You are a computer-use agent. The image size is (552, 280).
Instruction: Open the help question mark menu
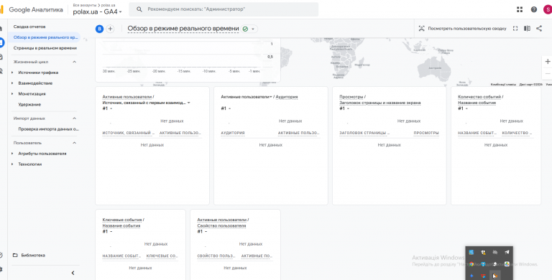(534, 9)
